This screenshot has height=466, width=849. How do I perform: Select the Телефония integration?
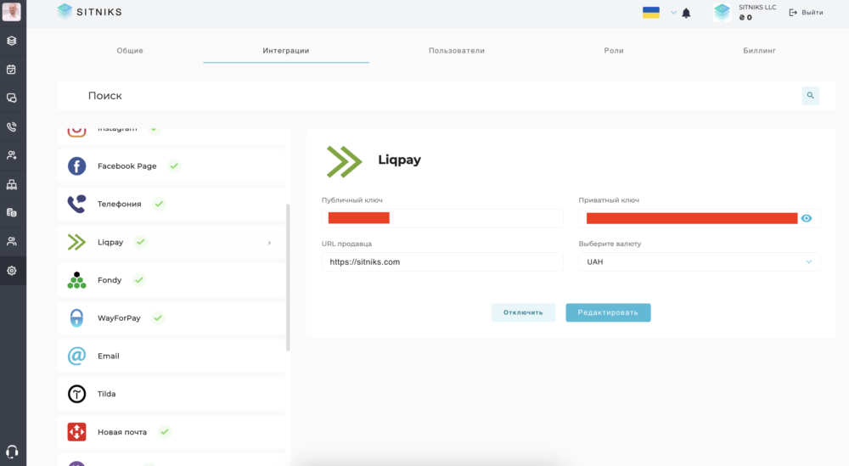click(171, 204)
